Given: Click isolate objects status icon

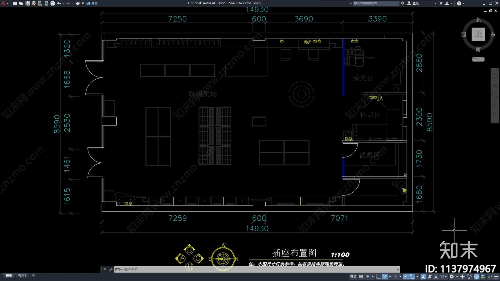Looking at the screenshot, I should (x=469, y=277).
